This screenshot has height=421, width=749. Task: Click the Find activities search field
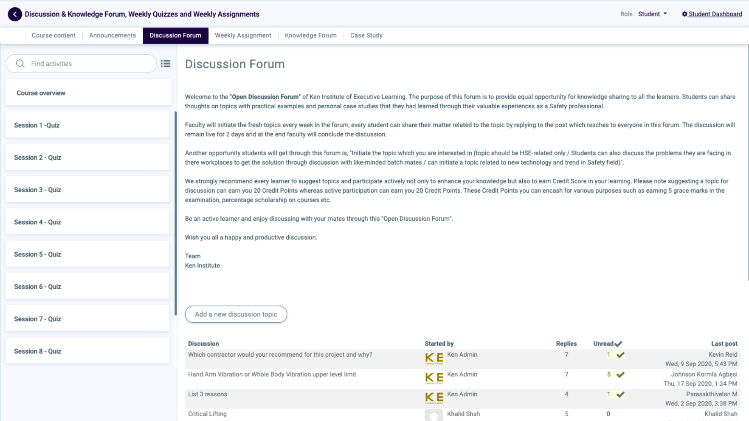pyautogui.click(x=90, y=64)
